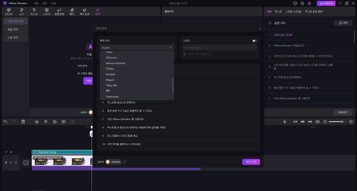Screen dimensions: 357x191
Task: Select the Sticker (스티커) tool icon
Action: [46, 11]
